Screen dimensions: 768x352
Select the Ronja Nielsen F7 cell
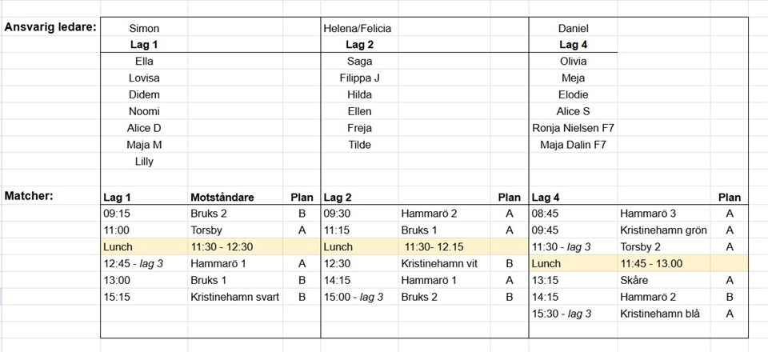click(573, 128)
